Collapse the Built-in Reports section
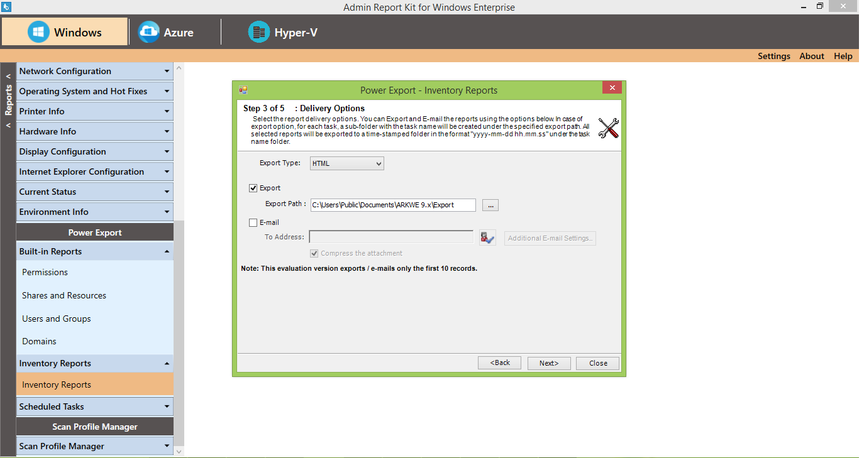The width and height of the screenshot is (864, 458). click(94, 251)
